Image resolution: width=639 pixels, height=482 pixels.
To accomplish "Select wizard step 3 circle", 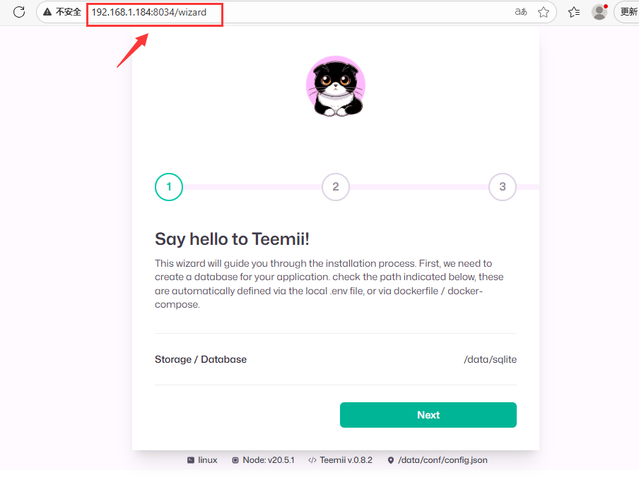I will point(503,187).
